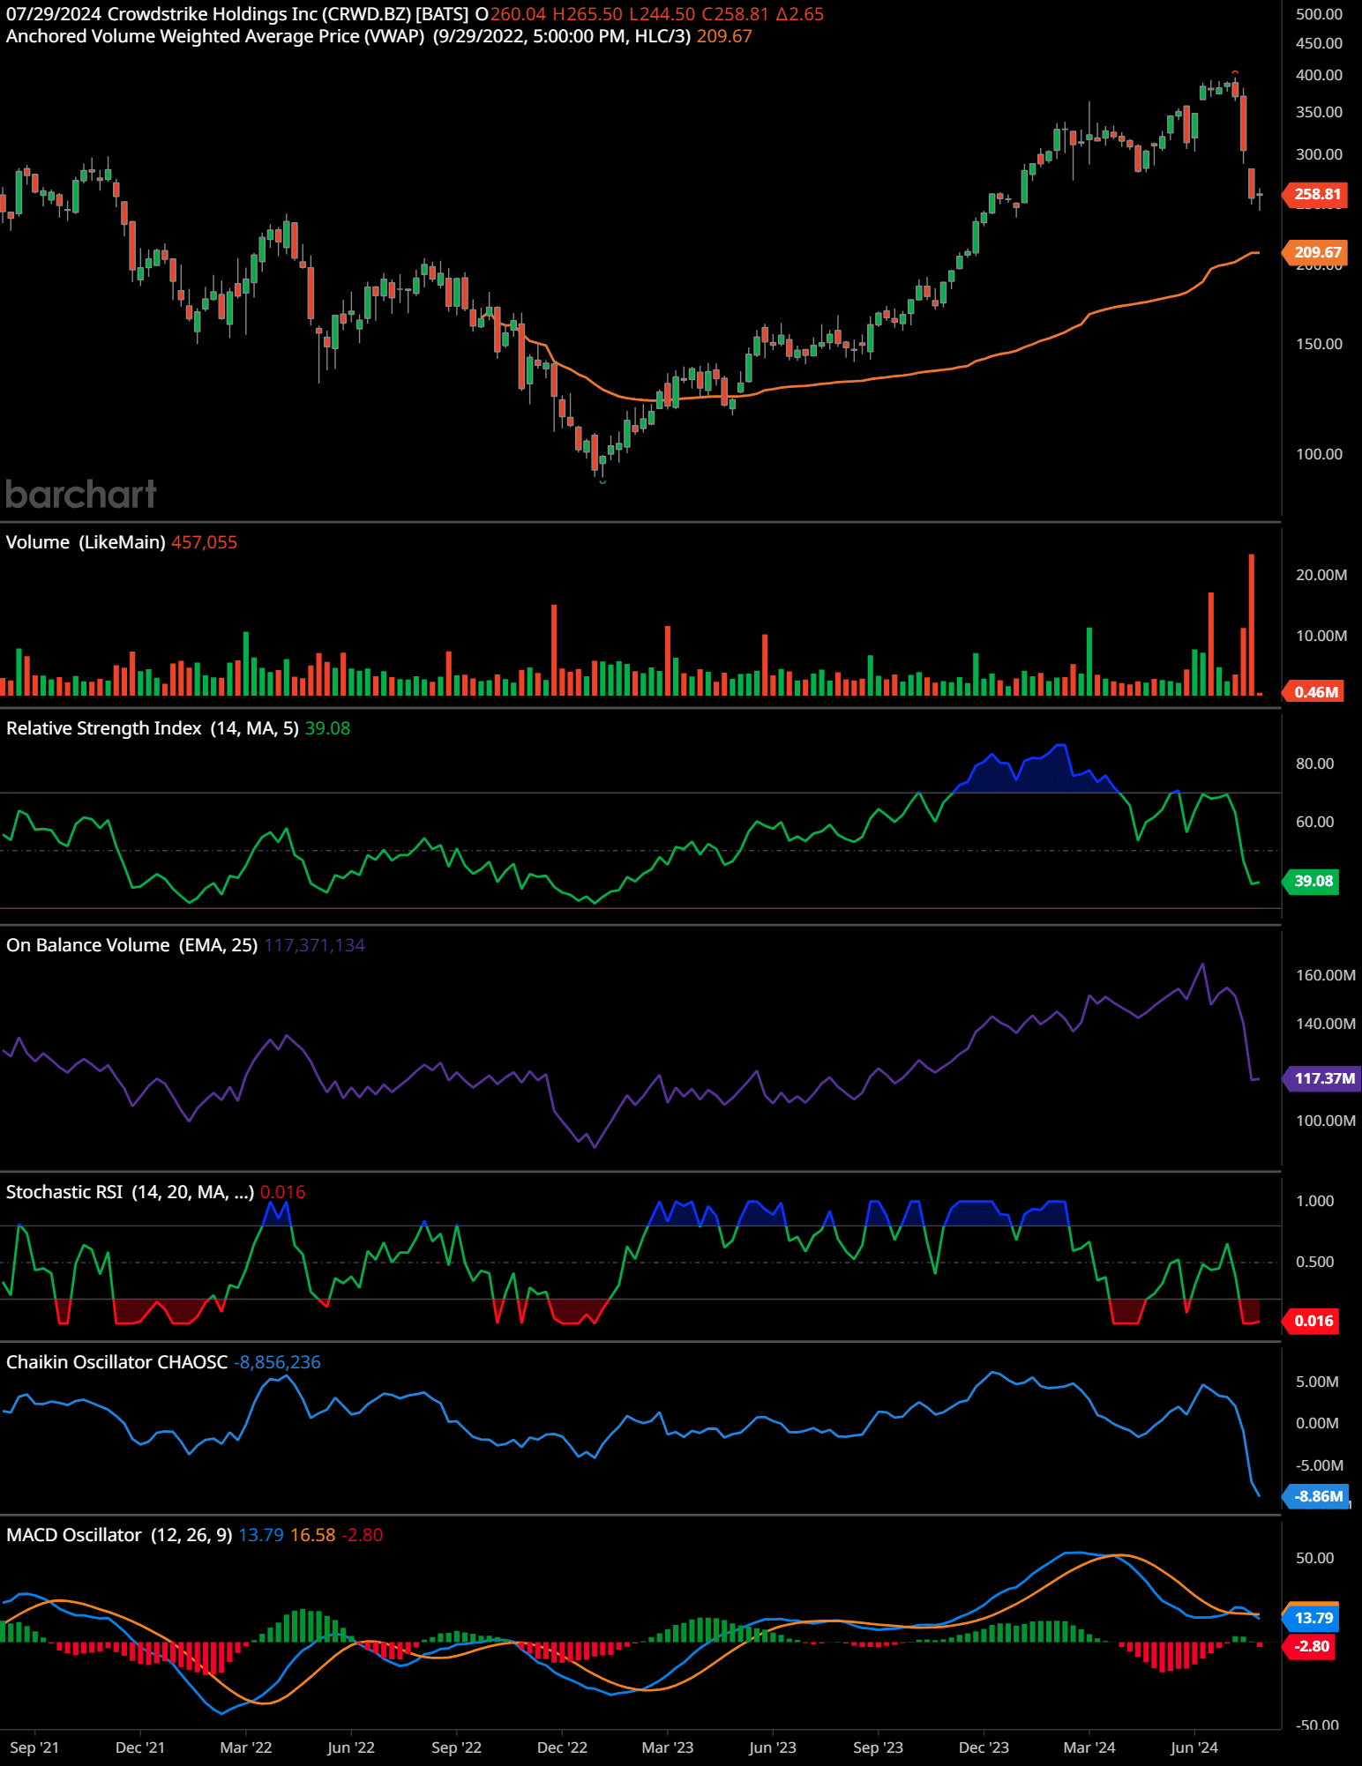The width and height of the screenshot is (1362, 1766).
Task: Click the RSI header value 39.08
Action: point(327,728)
